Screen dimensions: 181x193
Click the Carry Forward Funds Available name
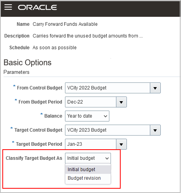(65, 24)
